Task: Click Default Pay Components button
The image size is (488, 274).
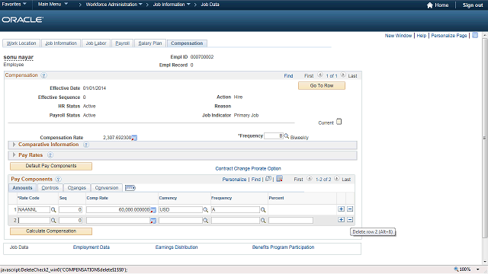Action: tap(51, 166)
